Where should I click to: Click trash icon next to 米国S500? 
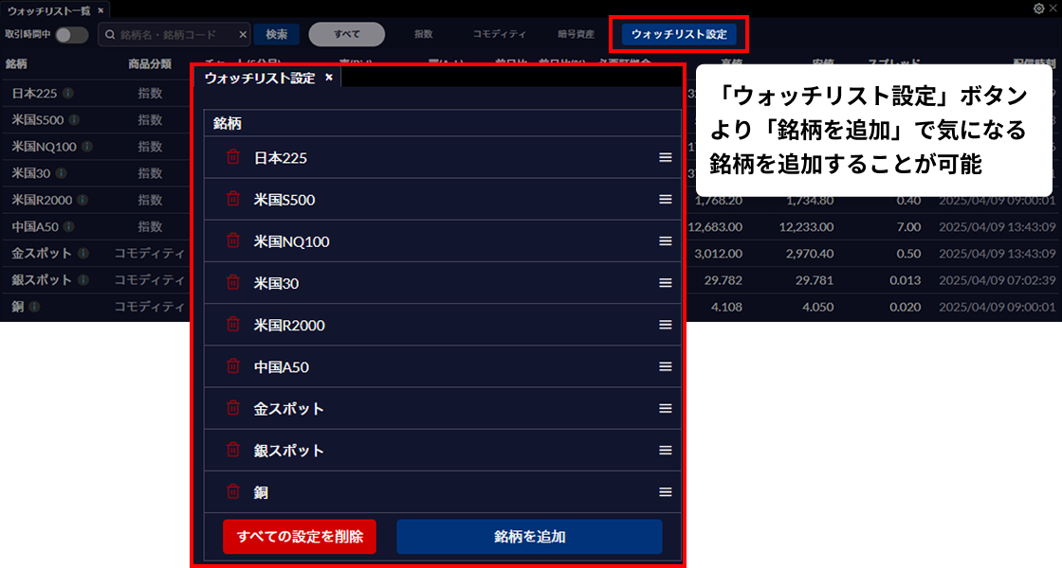[232, 200]
